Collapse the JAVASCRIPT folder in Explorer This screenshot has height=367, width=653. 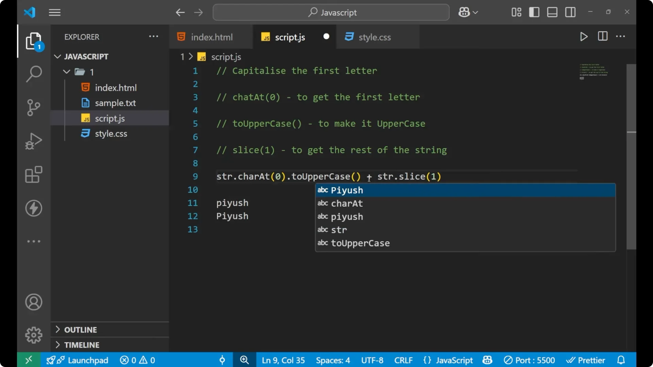pos(57,56)
